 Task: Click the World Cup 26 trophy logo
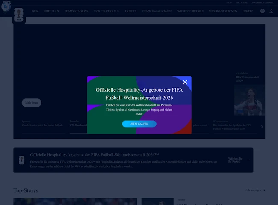pos(19,15)
